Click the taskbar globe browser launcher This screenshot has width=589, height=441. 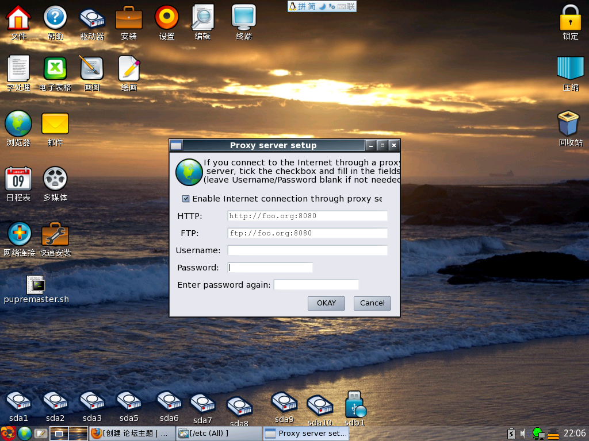pos(24,434)
